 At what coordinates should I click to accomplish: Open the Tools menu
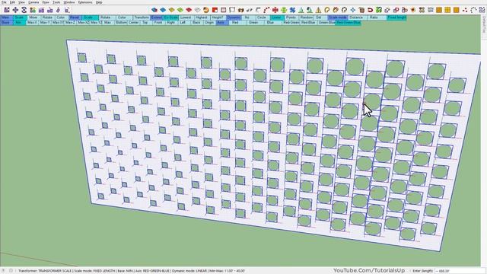click(56, 2)
